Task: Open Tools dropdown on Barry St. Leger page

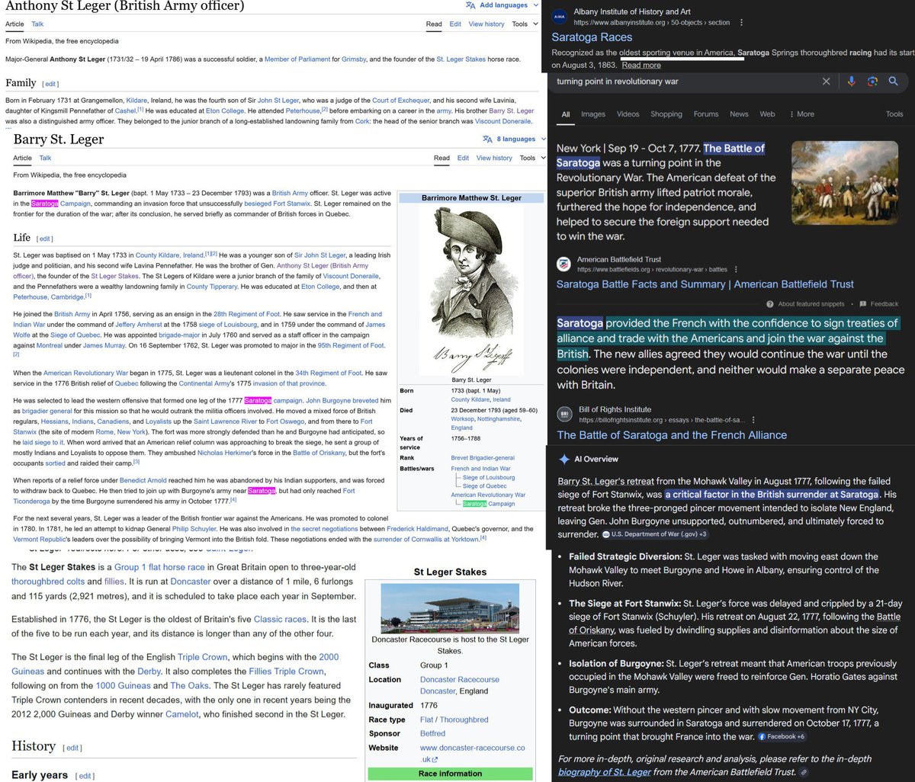Action: point(531,158)
